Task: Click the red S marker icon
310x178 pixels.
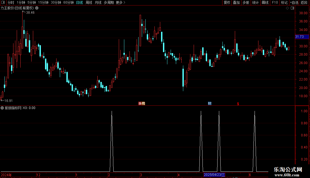Action: click(238, 104)
